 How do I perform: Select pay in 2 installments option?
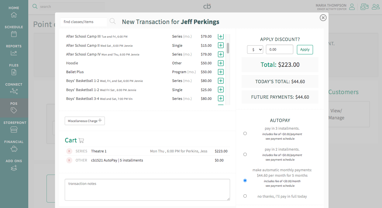click(x=245, y=154)
